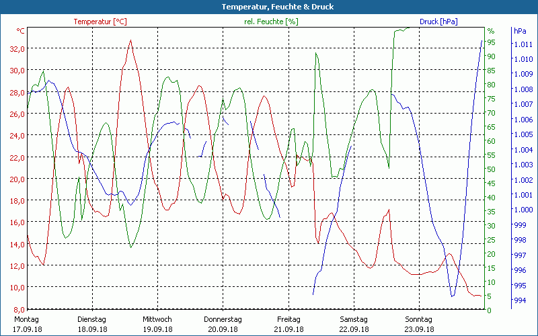The image size is (538, 336).
Task: Click the 'Dienstag' day label
Action: (92, 319)
